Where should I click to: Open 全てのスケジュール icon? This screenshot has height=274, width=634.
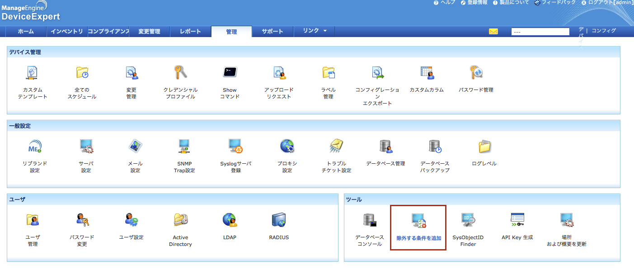click(x=82, y=73)
